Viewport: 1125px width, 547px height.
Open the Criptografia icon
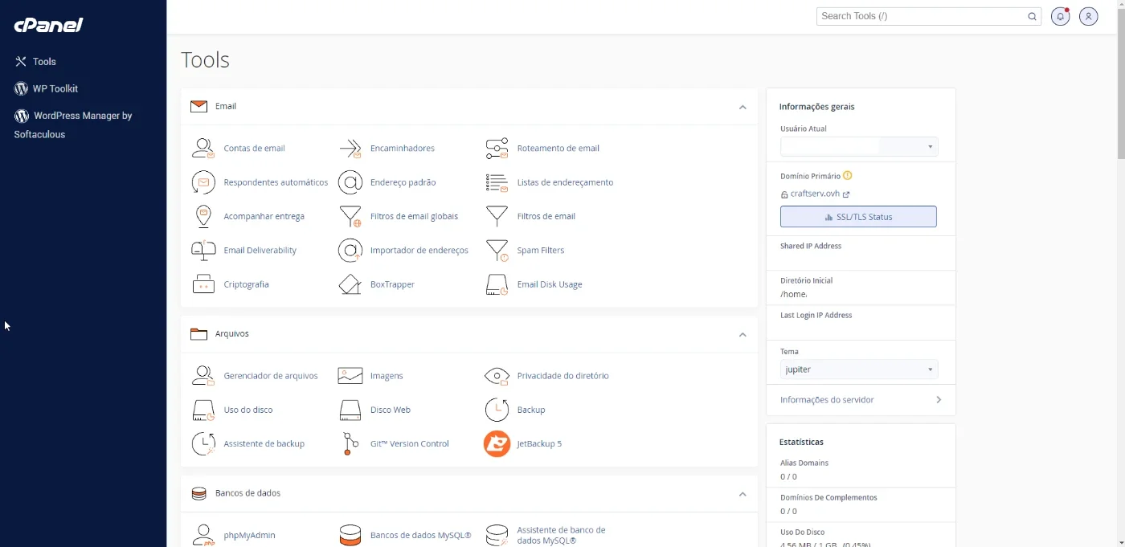[x=203, y=284]
